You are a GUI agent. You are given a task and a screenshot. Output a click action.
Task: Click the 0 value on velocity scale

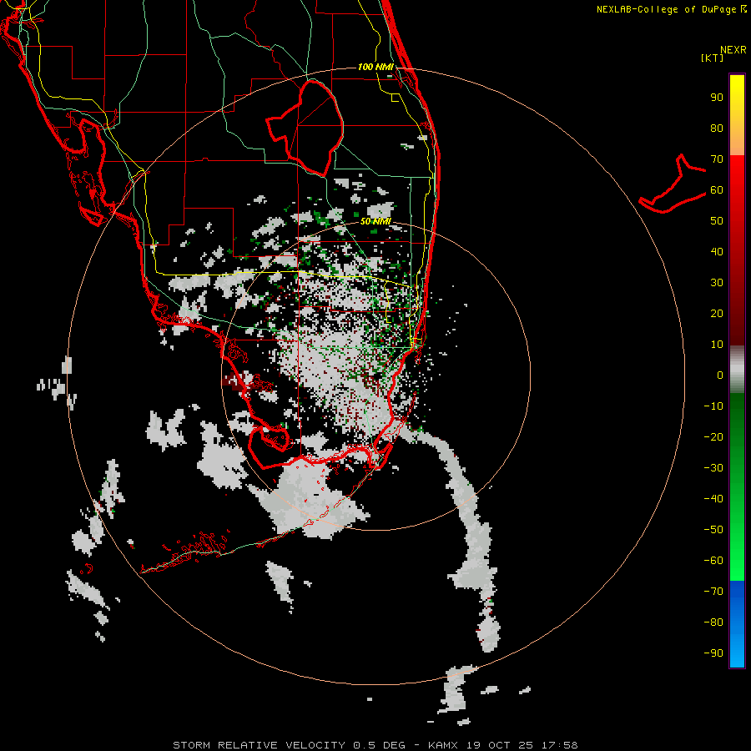tap(720, 375)
